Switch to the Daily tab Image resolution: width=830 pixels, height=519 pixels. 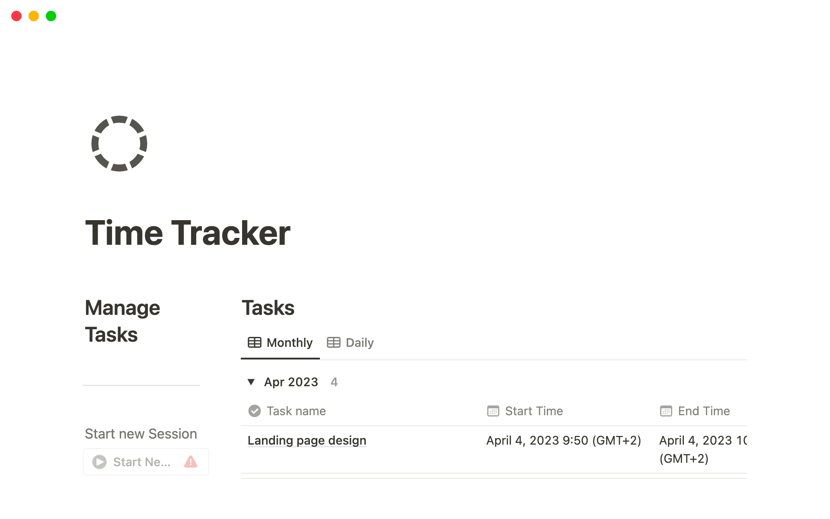(x=359, y=343)
